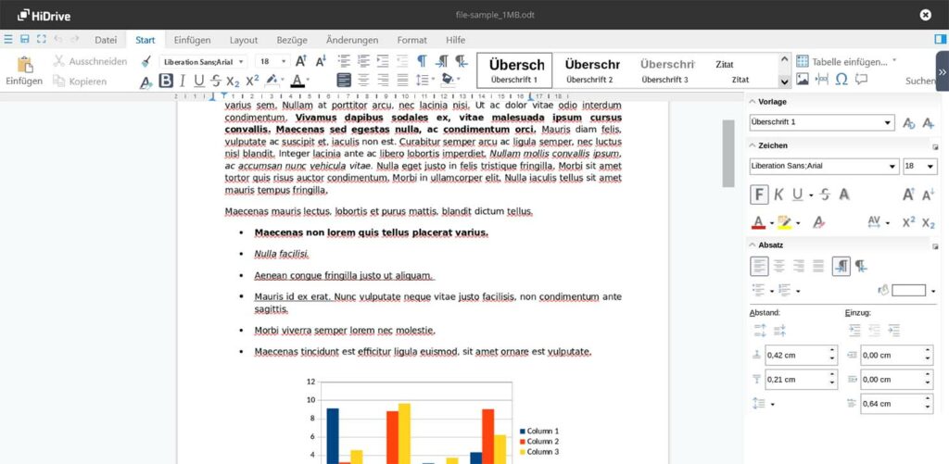Insert a comment using the speech bubble icon
Screen dimensions: 949x464
coord(861,80)
